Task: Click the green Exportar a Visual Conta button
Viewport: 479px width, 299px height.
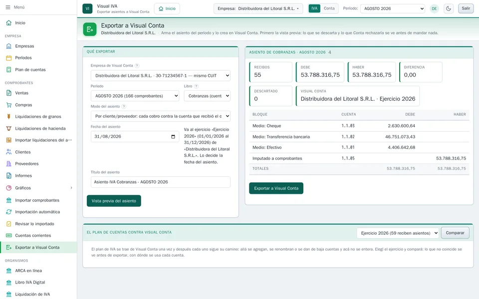Action: click(276, 188)
